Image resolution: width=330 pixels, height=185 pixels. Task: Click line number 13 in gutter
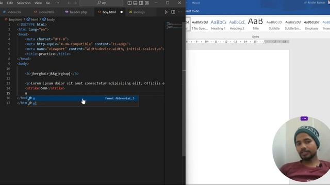[8, 83]
